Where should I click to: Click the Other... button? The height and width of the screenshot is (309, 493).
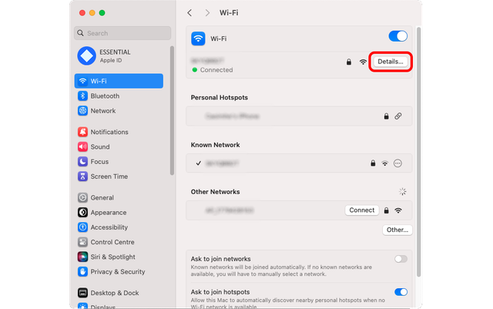(397, 230)
